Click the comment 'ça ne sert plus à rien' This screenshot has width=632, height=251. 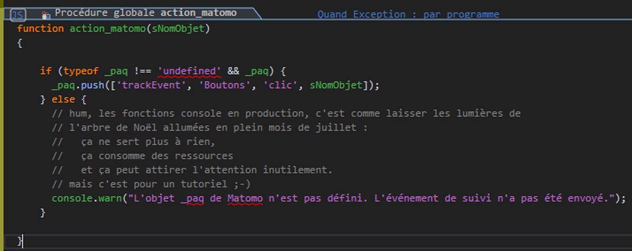click(149, 142)
